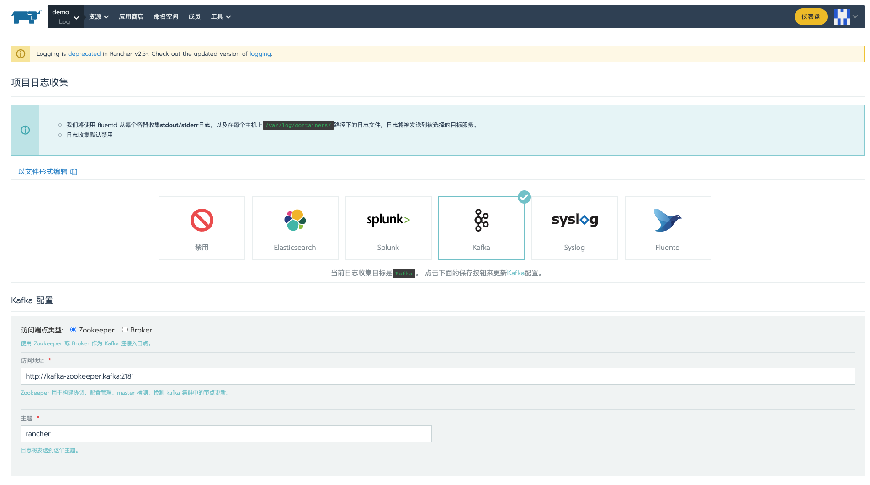Focus the 主题 topic input field
Screen dimensions: 870x485
pyautogui.click(x=226, y=434)
